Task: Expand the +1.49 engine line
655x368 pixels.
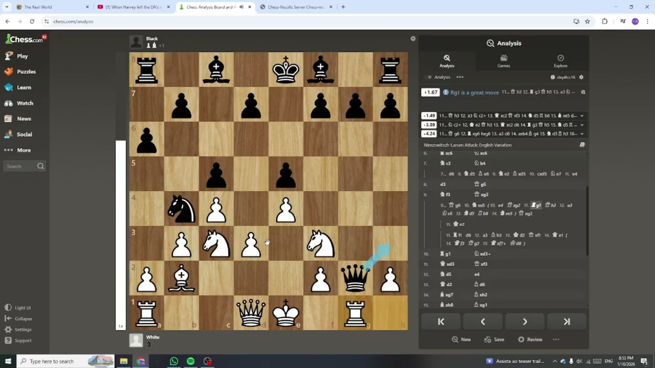Action: point(582,116)
